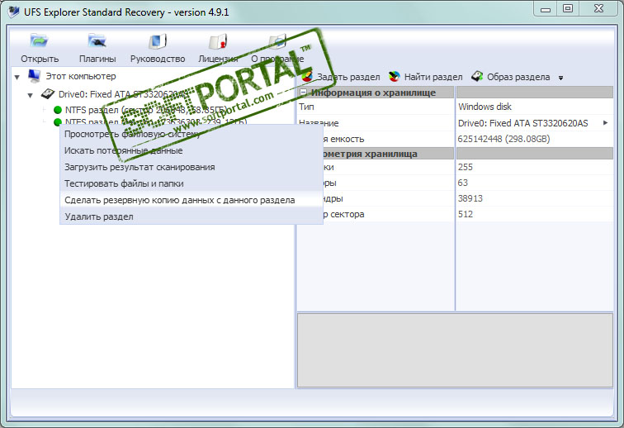
Task: Collapse the Drive0 tree node
Action: click(31, 95)
